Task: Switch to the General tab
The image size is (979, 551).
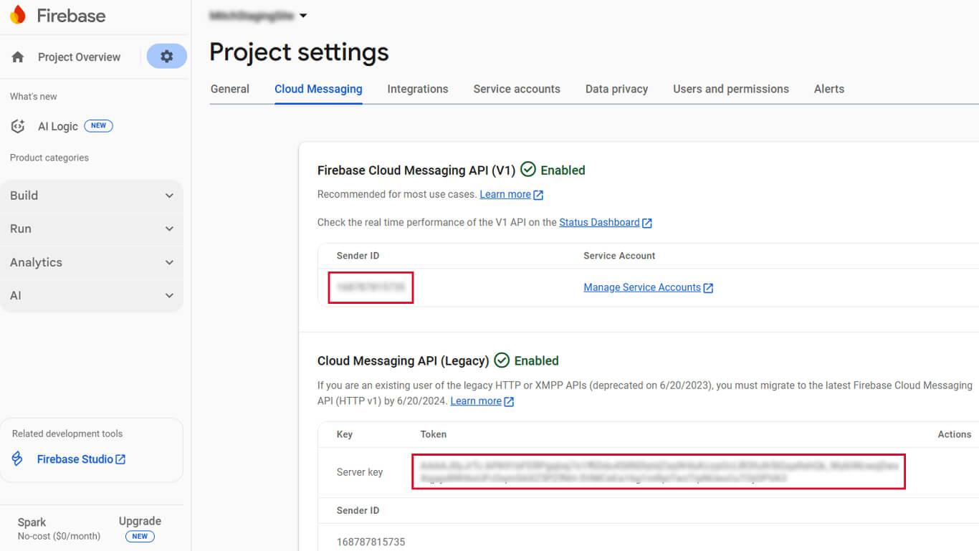Action: coord(230,89)
